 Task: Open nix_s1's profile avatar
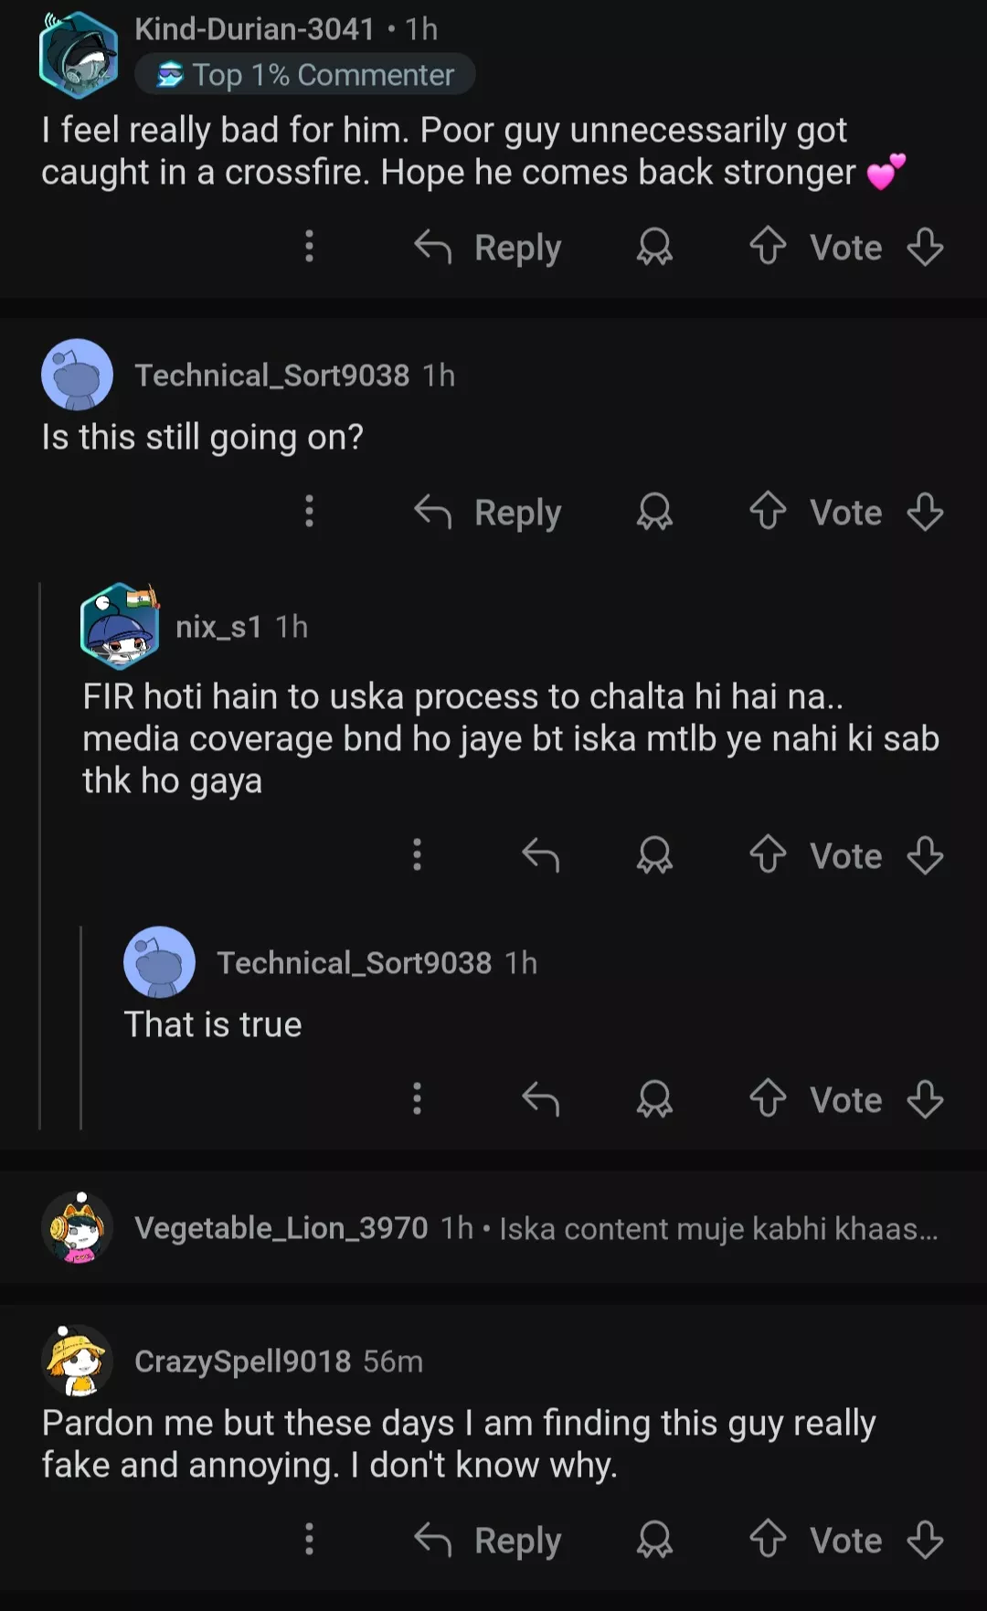pyautogui.click(x=120, y=626)
